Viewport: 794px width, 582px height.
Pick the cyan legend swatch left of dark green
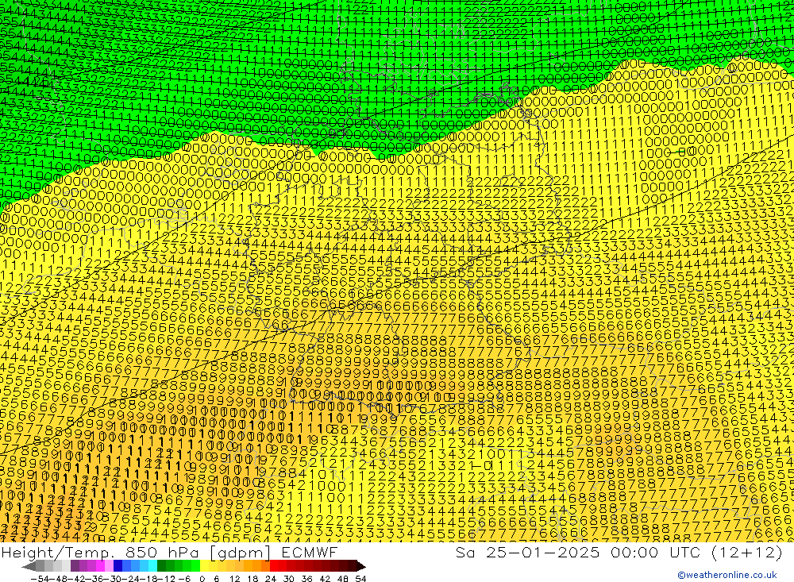[x=152, y=566]
